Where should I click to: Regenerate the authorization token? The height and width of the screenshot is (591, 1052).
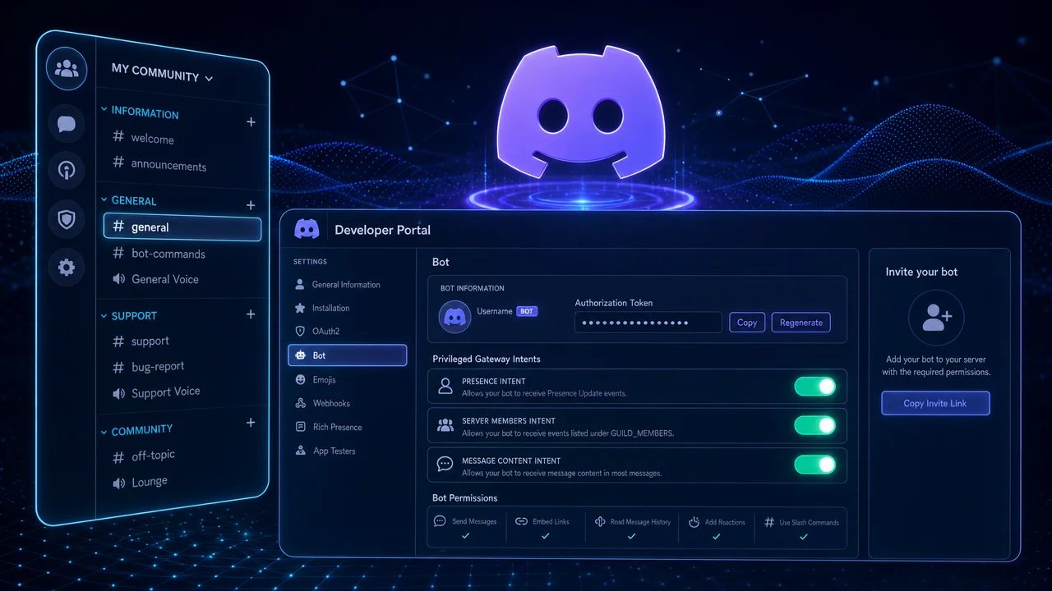coord(801,323)
